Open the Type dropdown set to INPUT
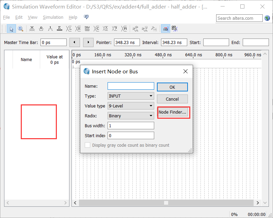The height and width of the screenshot is (218, 273). coord(131,96)
